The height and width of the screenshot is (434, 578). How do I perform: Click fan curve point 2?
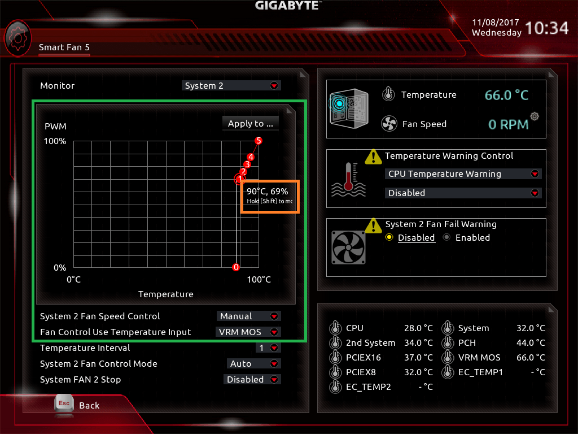click(x=243, y=172)
